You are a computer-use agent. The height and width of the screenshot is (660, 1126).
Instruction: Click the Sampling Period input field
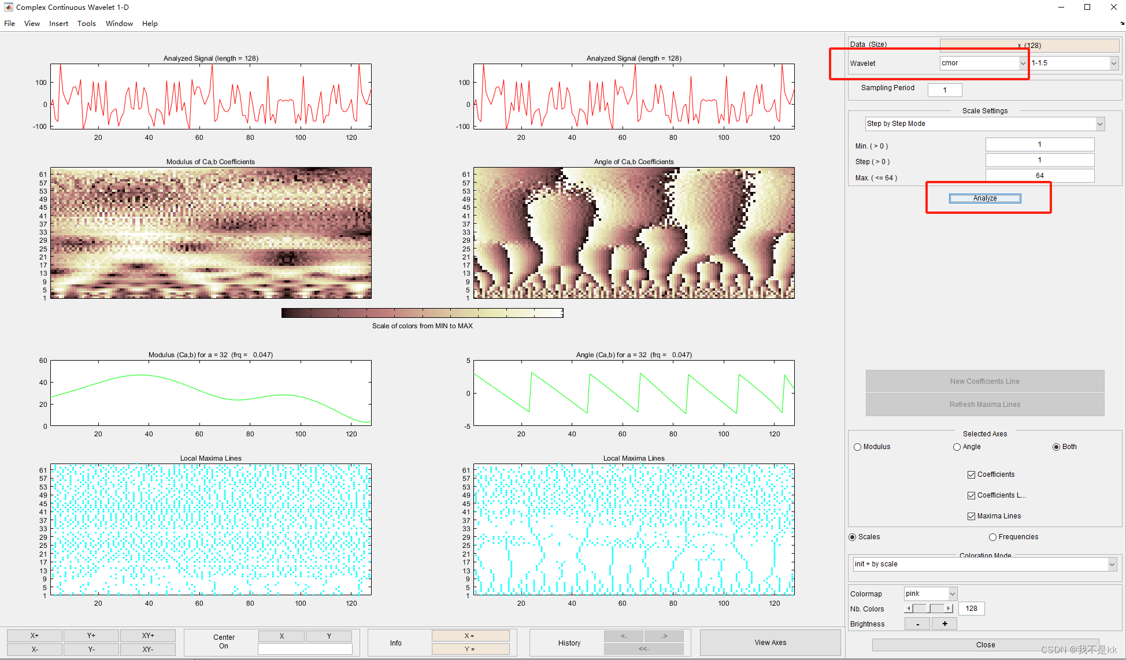pos(944,90)
